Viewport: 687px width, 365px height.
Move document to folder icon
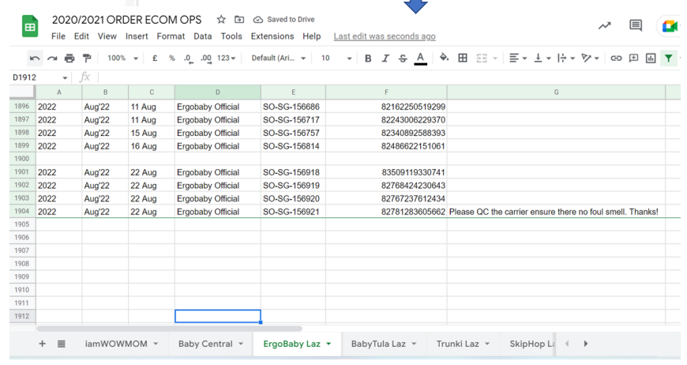click(x=239, y=19)
